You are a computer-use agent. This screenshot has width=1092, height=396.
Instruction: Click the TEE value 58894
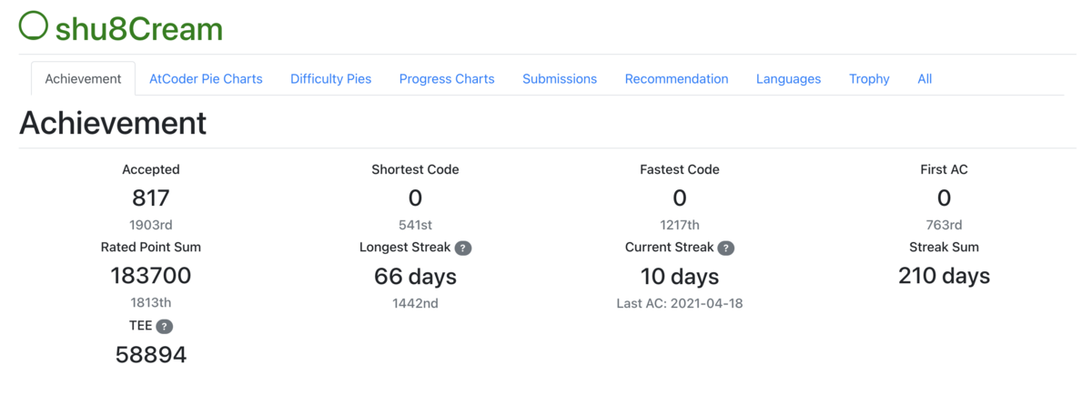[x=151, y=354]
